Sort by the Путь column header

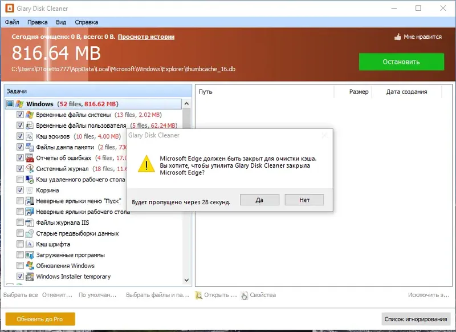264,92
